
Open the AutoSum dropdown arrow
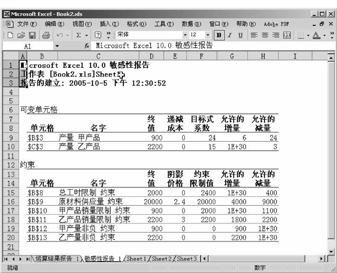click(x=87, y=35)
